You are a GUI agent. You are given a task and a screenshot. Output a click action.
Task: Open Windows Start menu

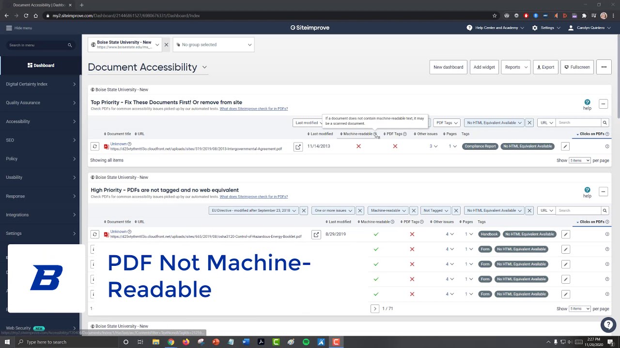pyautogui.click(x=7, y=342)
